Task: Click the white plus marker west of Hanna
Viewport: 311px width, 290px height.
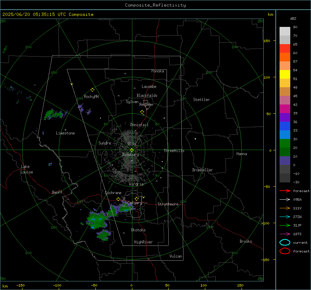Action: [x=195, y=139]
